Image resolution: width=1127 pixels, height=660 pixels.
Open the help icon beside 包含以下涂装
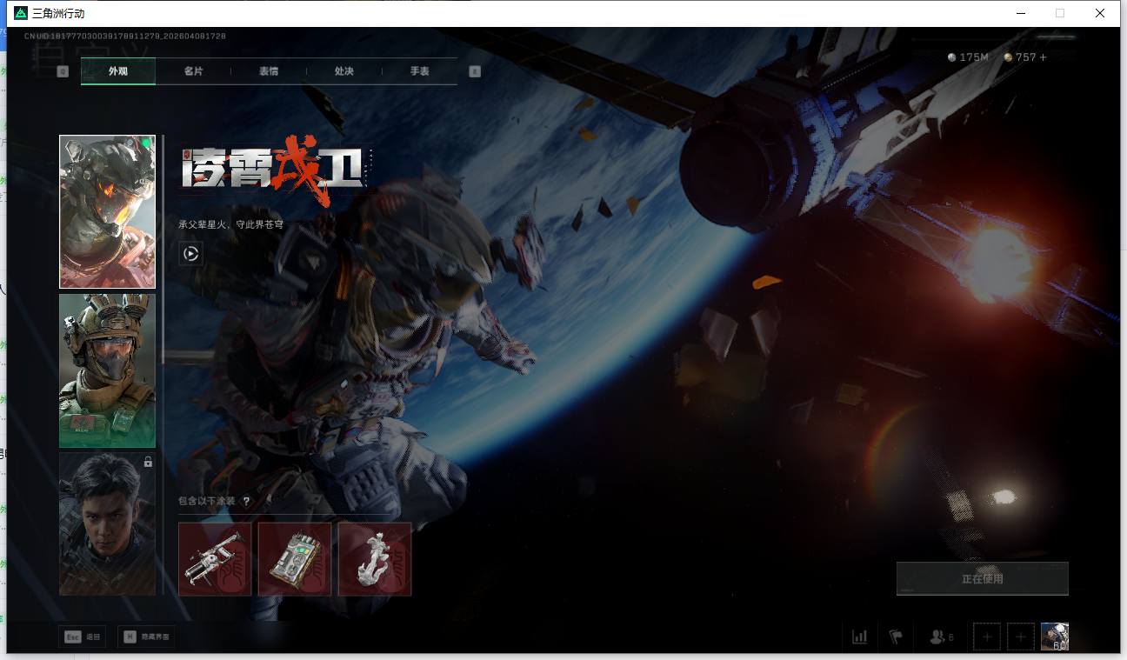pyautogui.click(x=246, y=501)
